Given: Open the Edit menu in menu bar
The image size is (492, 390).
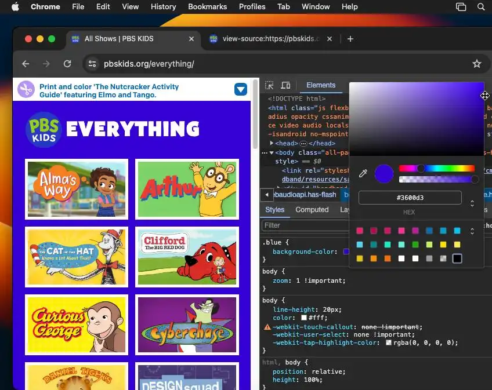Looking at the screenshot, I should 103,6.
